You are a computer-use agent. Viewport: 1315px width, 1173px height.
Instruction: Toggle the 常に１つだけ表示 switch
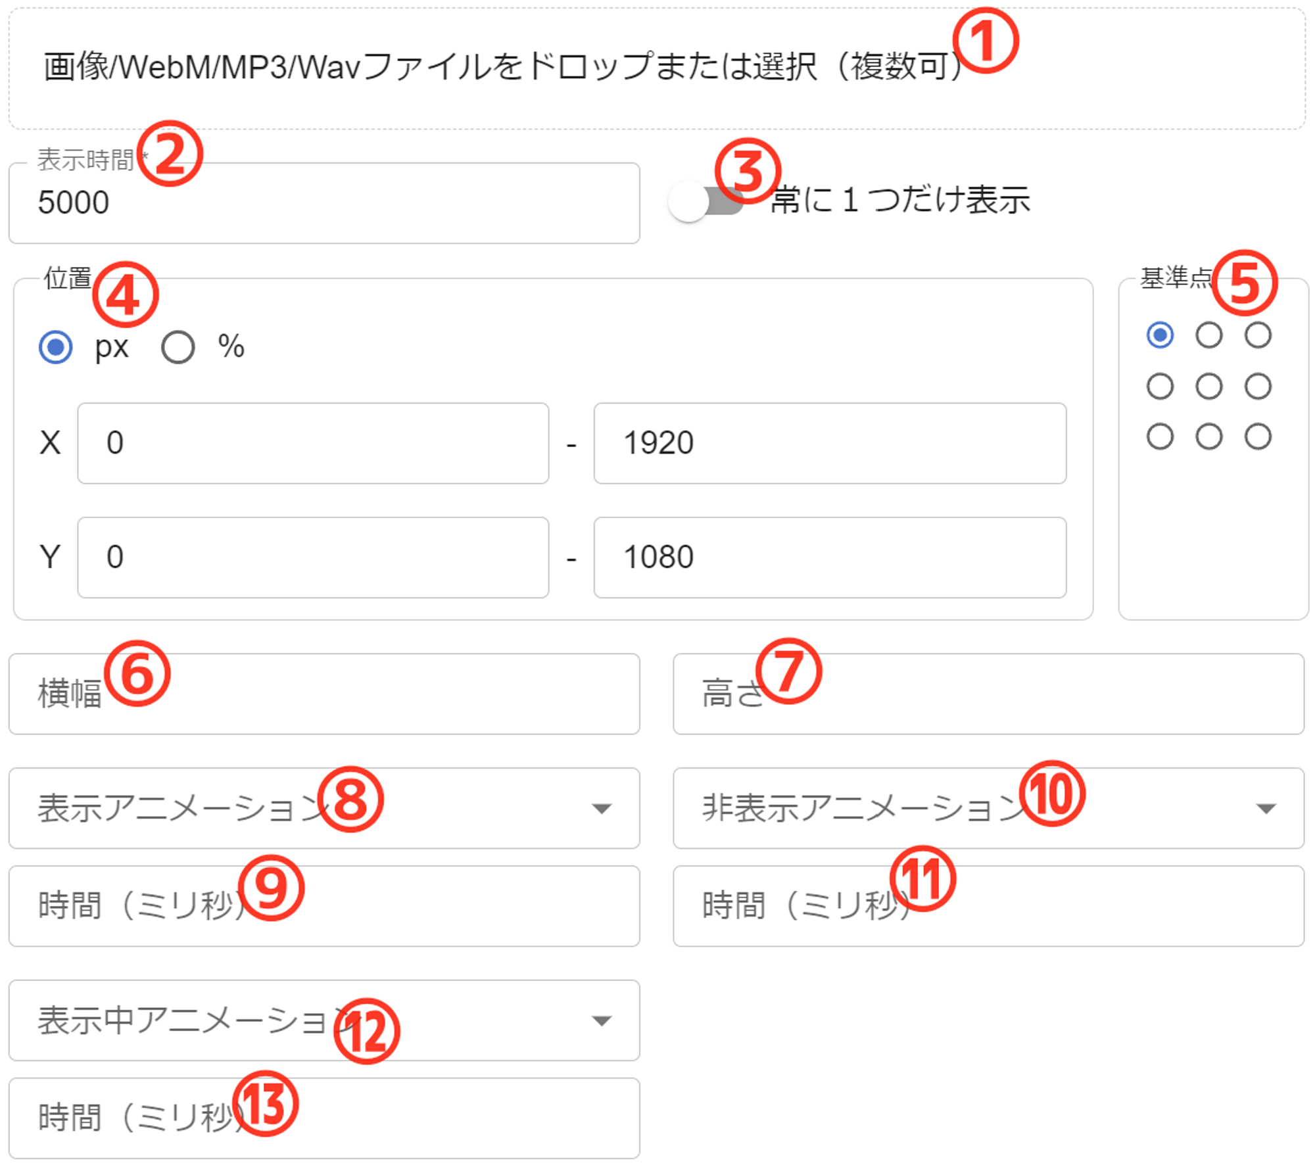pos(704,201)
